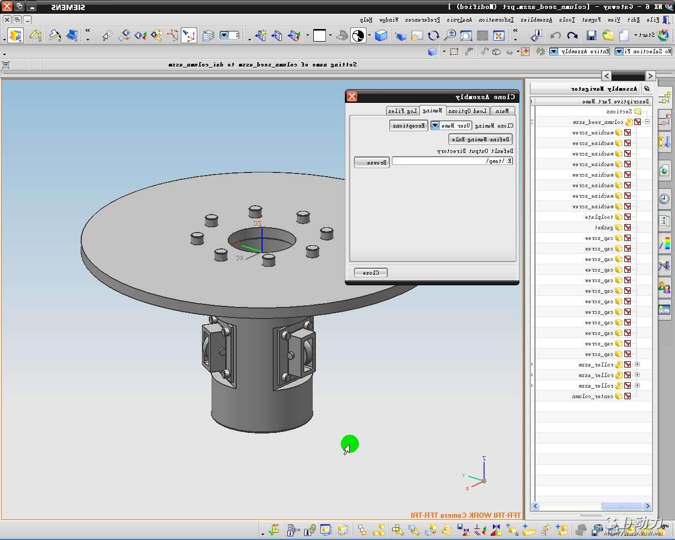Close the Clone Assembly dialog with X
675x540 pixels.
click(x=352, y=97)
